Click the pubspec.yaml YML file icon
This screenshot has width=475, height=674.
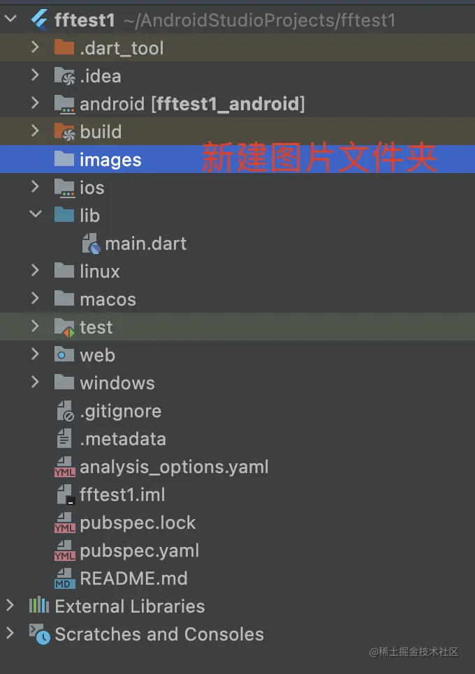coord(64,551)
